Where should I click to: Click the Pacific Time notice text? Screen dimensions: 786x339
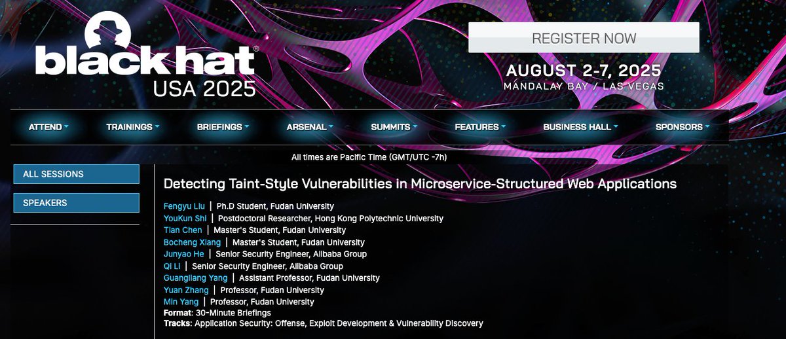coord(369,157)
